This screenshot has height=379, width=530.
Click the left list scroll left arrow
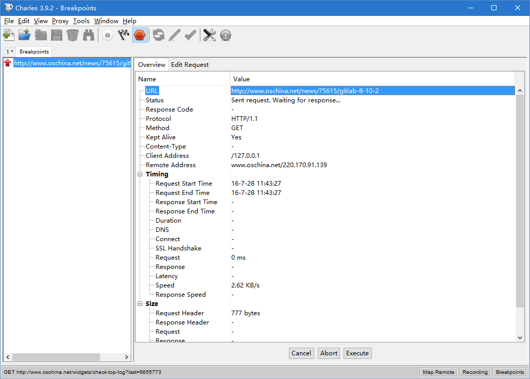click(x=8, y=357)
